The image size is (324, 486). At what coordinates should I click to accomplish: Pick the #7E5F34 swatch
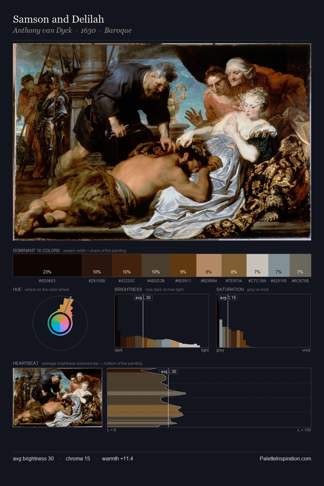click(x=234, y=265)
